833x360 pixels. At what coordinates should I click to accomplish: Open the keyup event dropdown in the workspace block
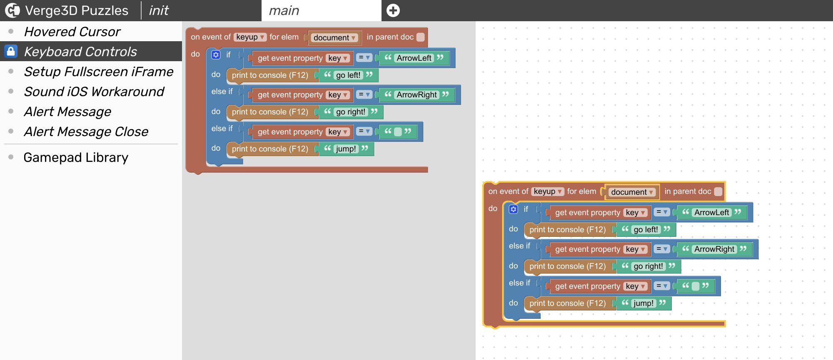(548, 191)
